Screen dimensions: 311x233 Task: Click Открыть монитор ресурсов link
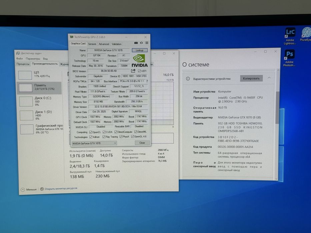point(61,188)
